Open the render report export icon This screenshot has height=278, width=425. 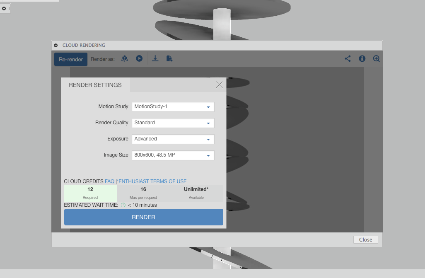coord(169,58)
